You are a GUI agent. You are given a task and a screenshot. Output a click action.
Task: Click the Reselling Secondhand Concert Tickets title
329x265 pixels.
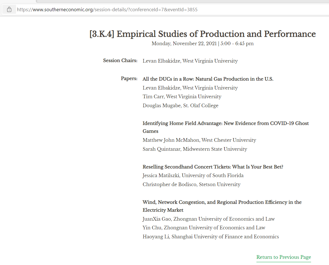click(x=213, y=167)
